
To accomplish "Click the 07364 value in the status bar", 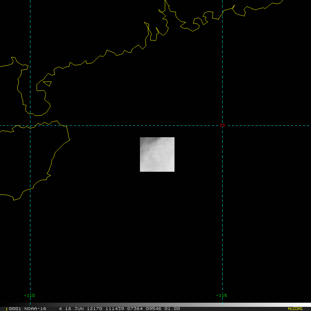I will [x=134, y=309].
